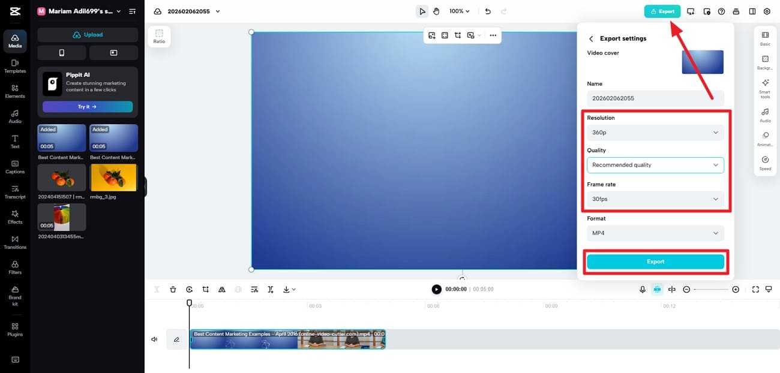Open the settings hexagon icon in top bar
Viewport: 780px width, 373px height.
767,11
